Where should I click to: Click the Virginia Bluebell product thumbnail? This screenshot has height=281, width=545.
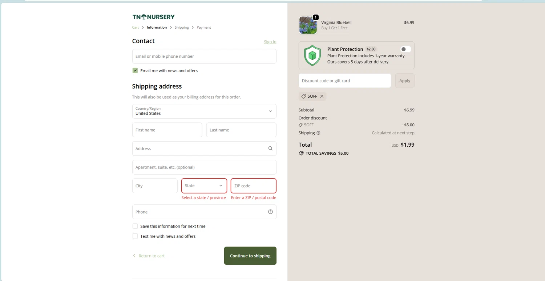click(x=308, y=25)
